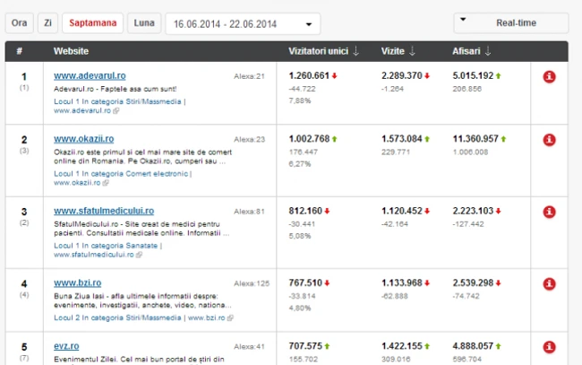Open the evz.ro website link
Viewport: 582px width, 365px height.
[x=69, y=344]
